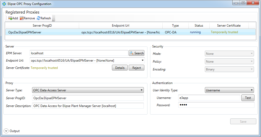This screenshot has width=261, height=137.
Task: Reject the server certificate
Action: pyautogui.click(x=137, y=68)
